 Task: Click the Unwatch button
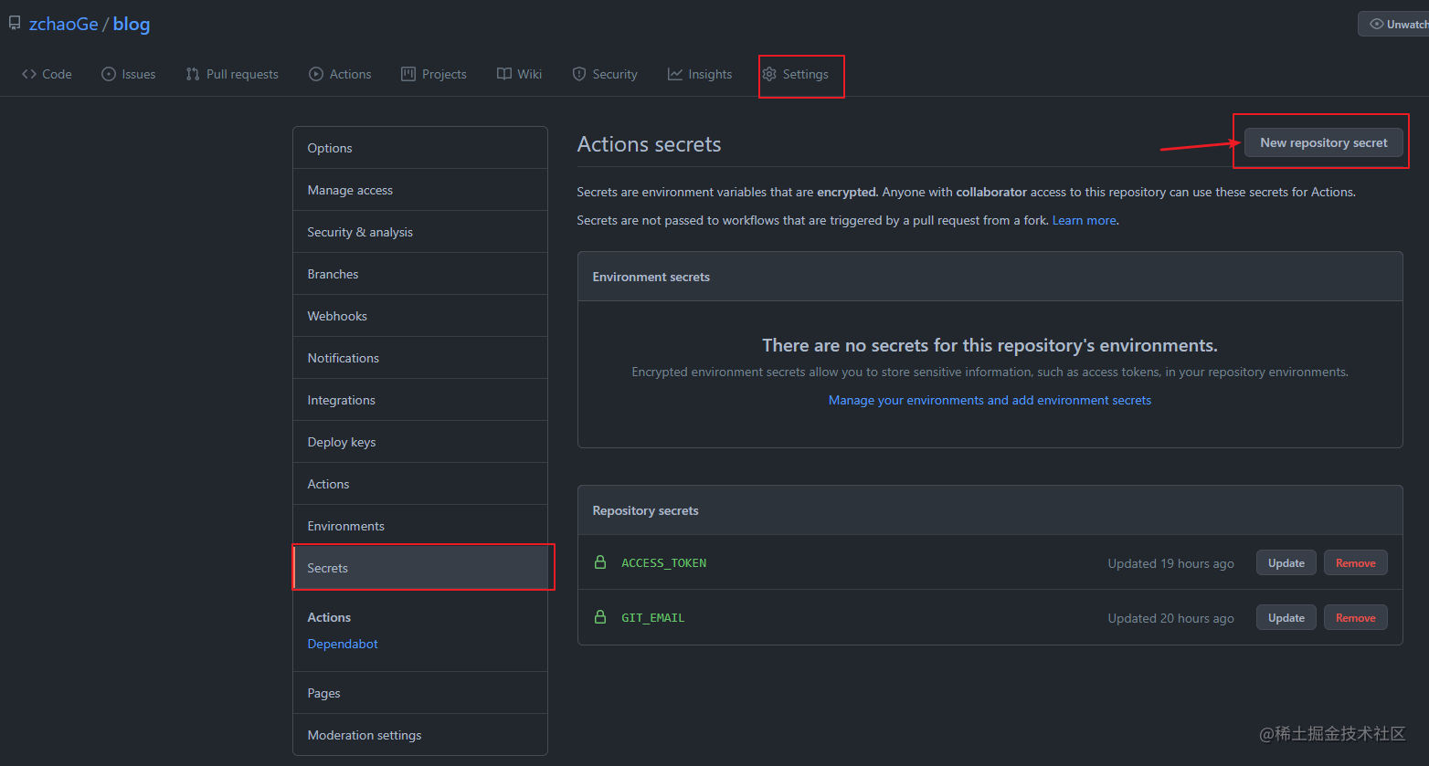tap(1394, 24)
